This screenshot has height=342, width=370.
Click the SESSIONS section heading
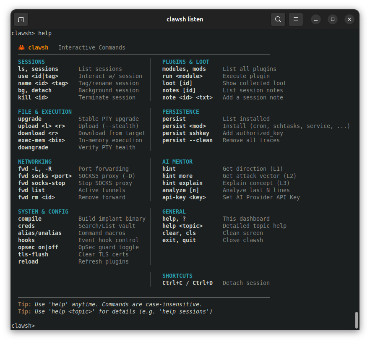coord(31,62)
